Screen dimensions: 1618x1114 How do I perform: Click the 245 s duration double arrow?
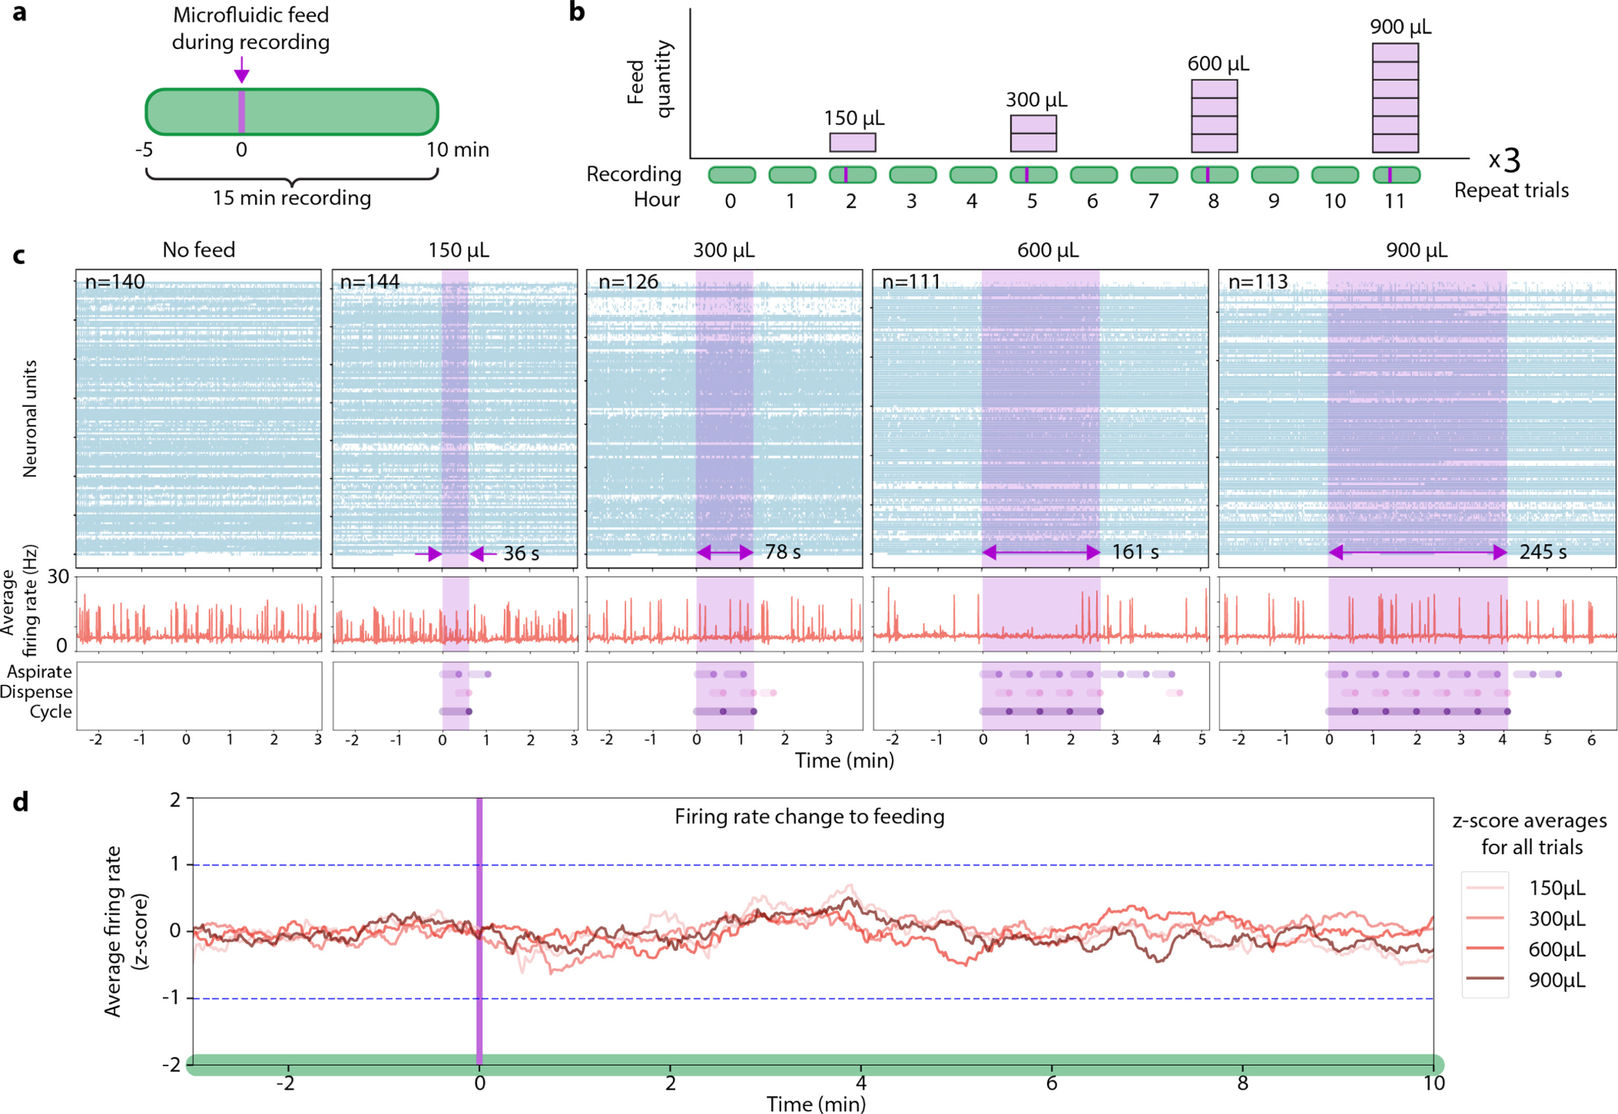pos(1417,553)
